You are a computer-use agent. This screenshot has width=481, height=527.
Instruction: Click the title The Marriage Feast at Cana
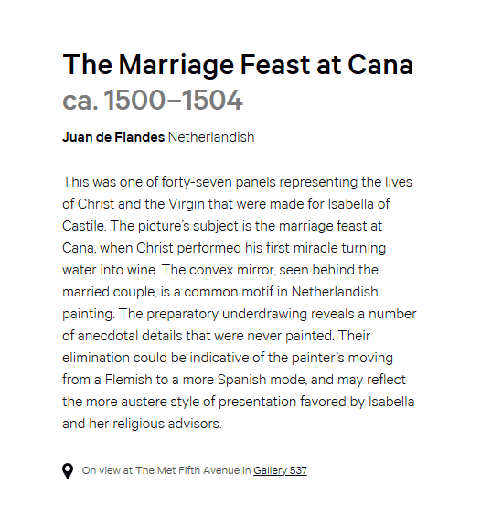(x=238, y=65)
